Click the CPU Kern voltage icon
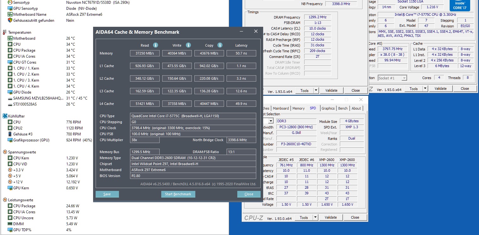The image size is (479, 235). [x=10, y=158]
